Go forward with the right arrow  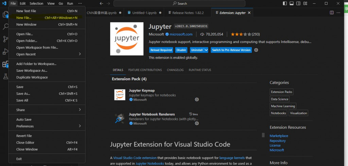tap(108, 3)
